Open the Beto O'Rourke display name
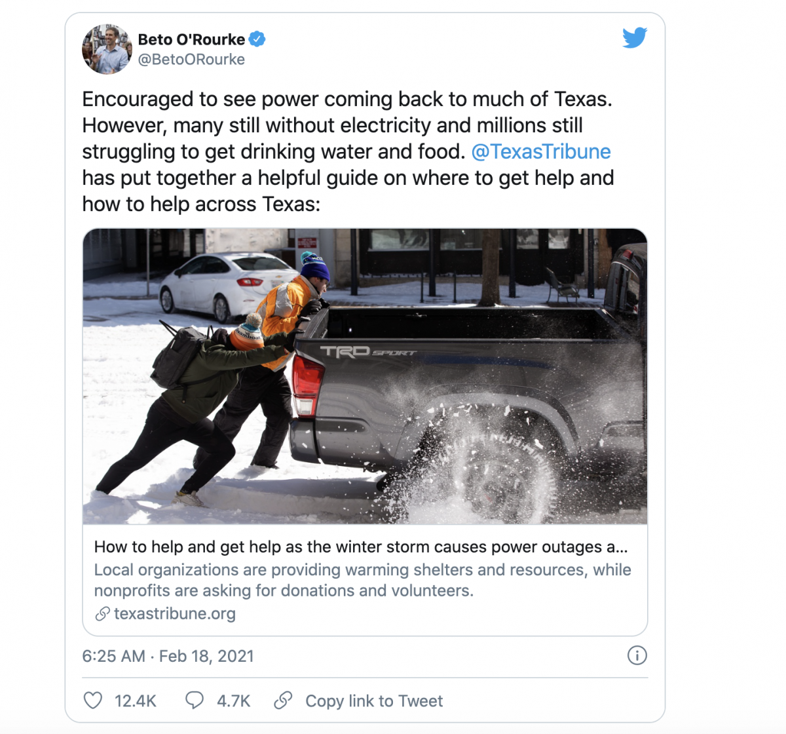This screenshot has width=786, height=734. click(x=191, y=39)
